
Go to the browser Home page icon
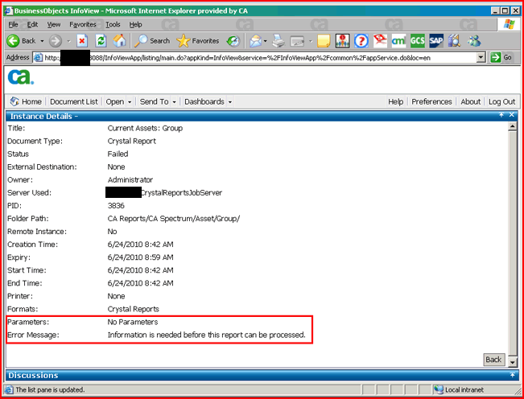pos(120,40)
